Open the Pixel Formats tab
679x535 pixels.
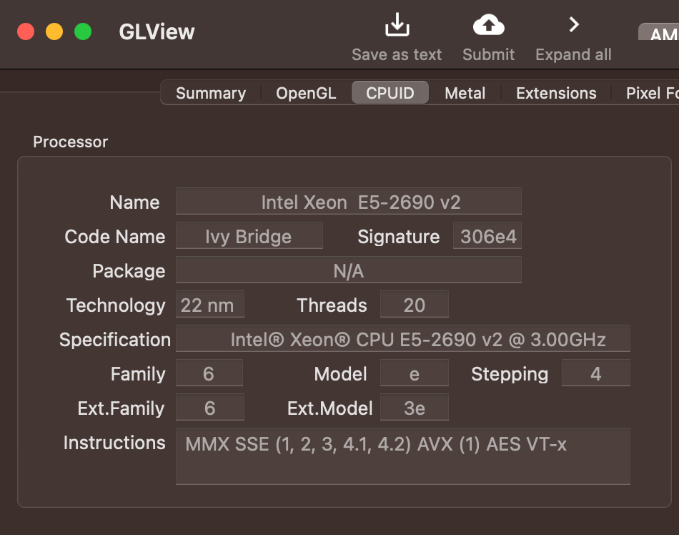[x=647, y=93]
